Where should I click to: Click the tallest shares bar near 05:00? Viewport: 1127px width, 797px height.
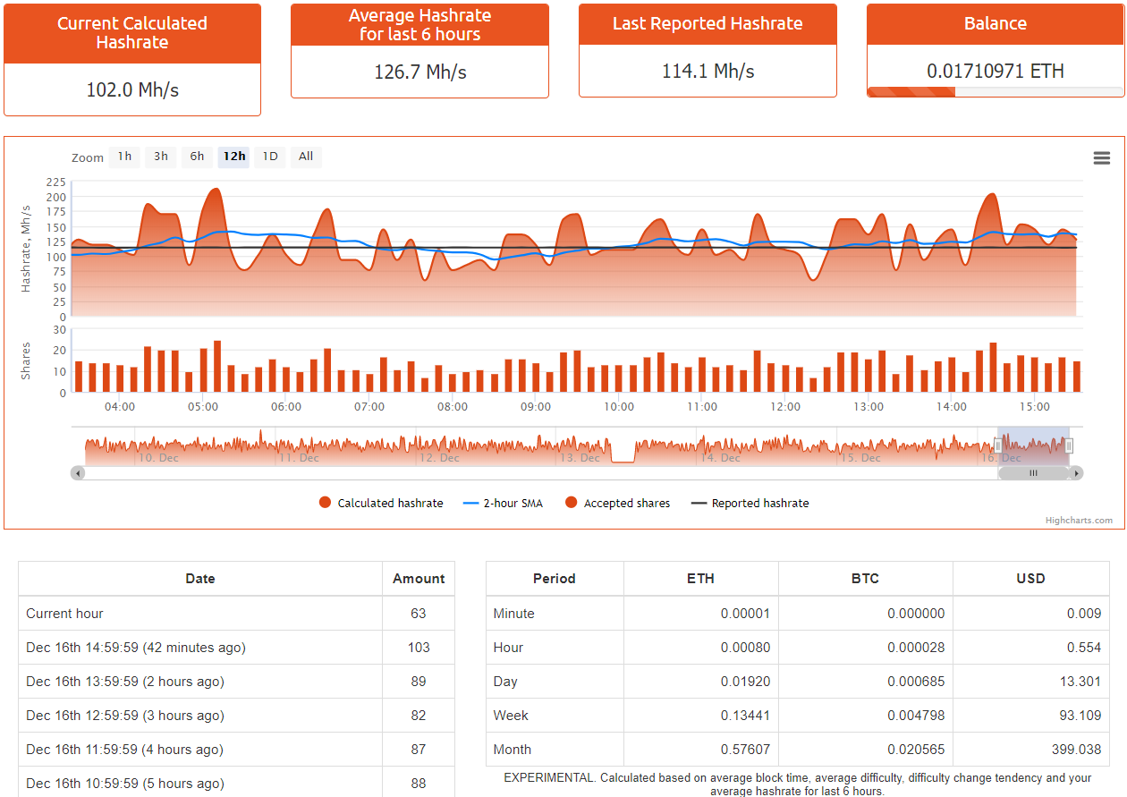click(217, 367)
